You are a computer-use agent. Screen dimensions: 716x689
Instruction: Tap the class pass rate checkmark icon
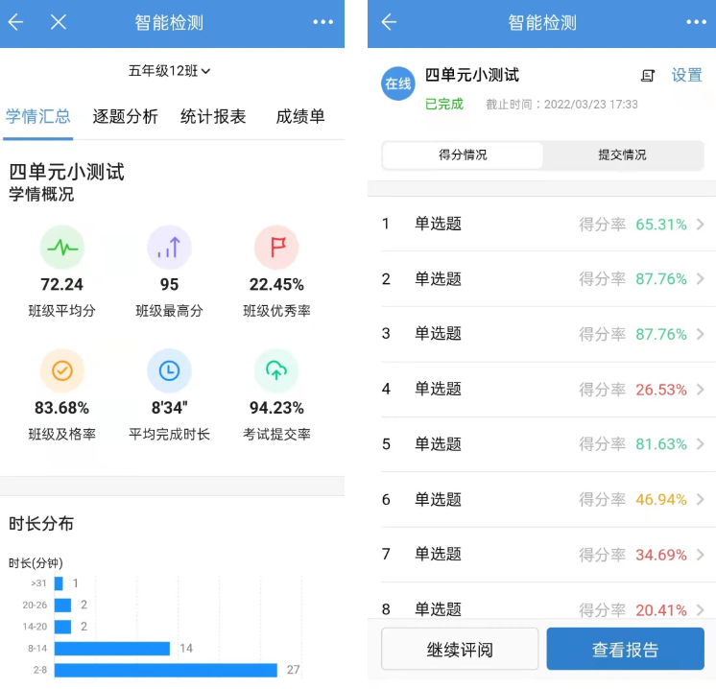[x=61, y=370]
